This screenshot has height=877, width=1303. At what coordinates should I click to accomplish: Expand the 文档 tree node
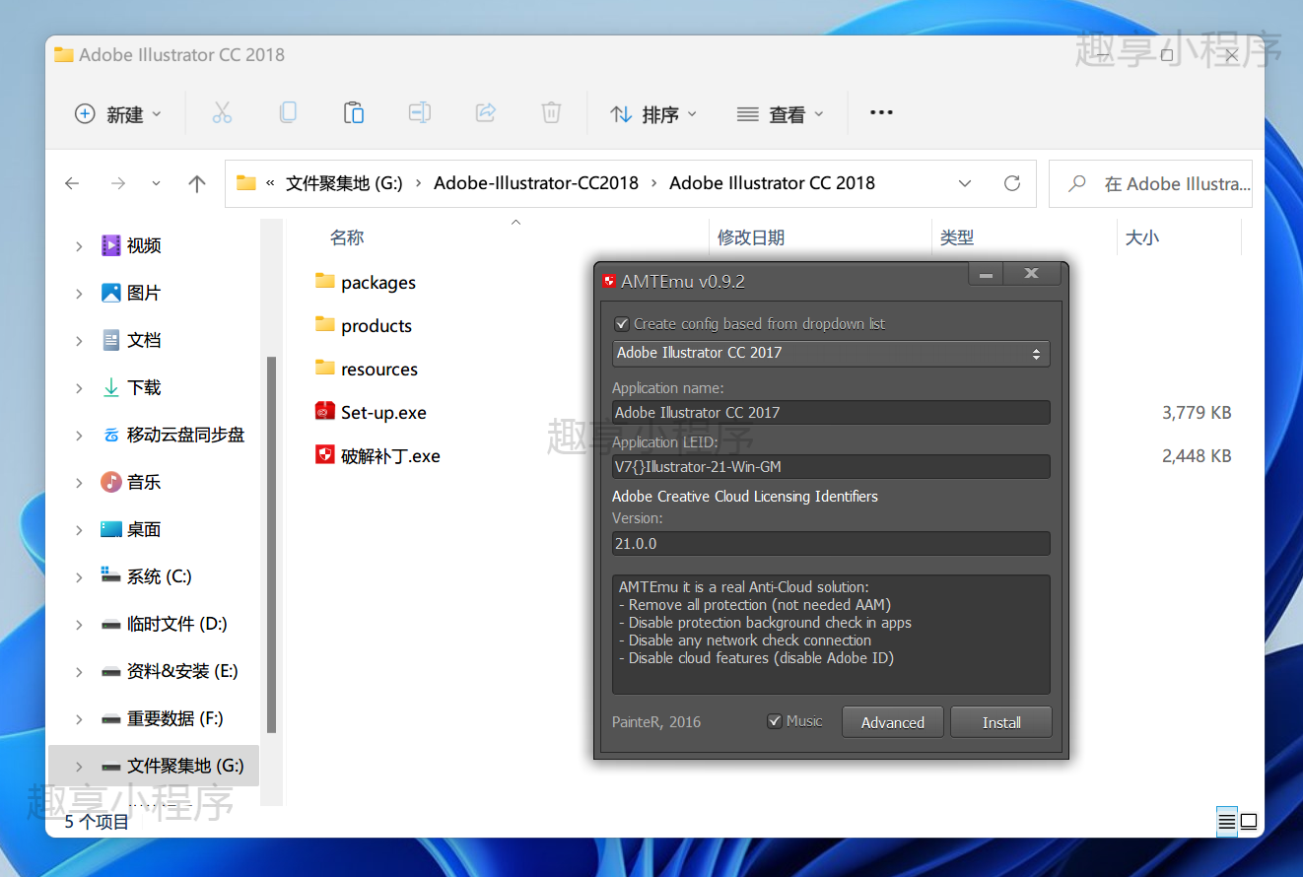pos(79,341)
